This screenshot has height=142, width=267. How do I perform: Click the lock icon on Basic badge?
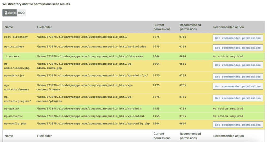coord(6,13)
